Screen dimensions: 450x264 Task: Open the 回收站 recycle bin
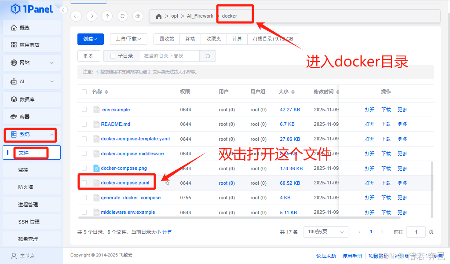pyautogui.click(x=167, y=39)
